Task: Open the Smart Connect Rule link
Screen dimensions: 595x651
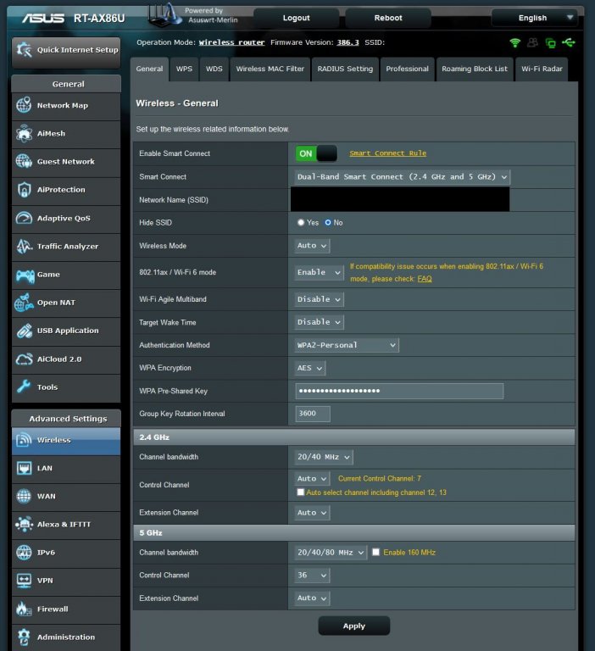Action: (x=388, y=153)
